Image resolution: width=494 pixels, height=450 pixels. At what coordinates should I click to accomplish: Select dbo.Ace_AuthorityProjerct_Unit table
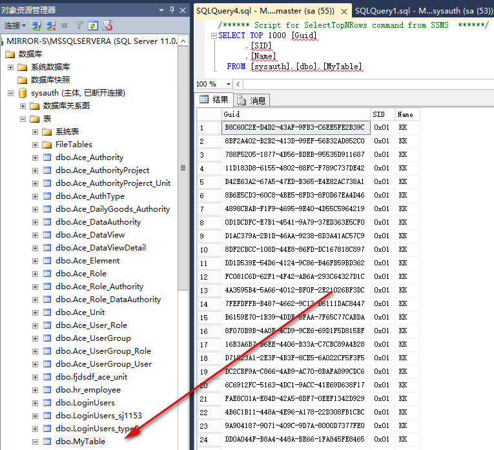113,183
